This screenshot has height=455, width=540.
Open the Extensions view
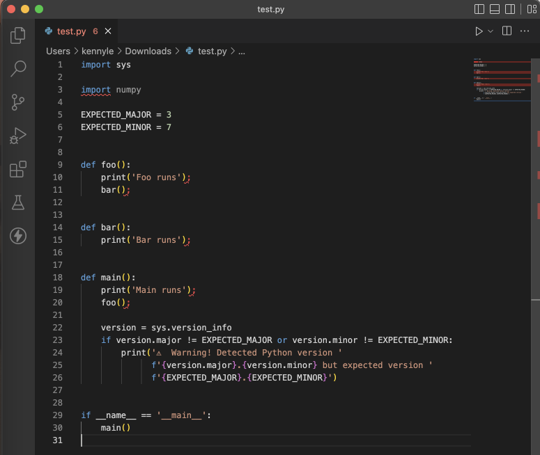18,169
